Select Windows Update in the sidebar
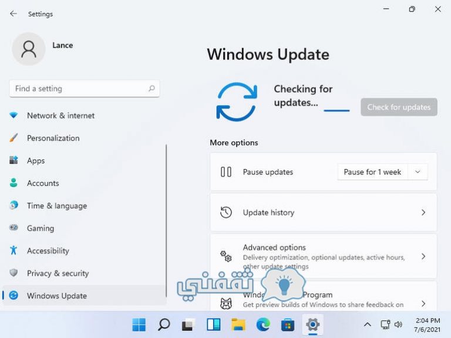Image resolution: width=451 pixels, height=338 pixels. (x=85, y=295)
